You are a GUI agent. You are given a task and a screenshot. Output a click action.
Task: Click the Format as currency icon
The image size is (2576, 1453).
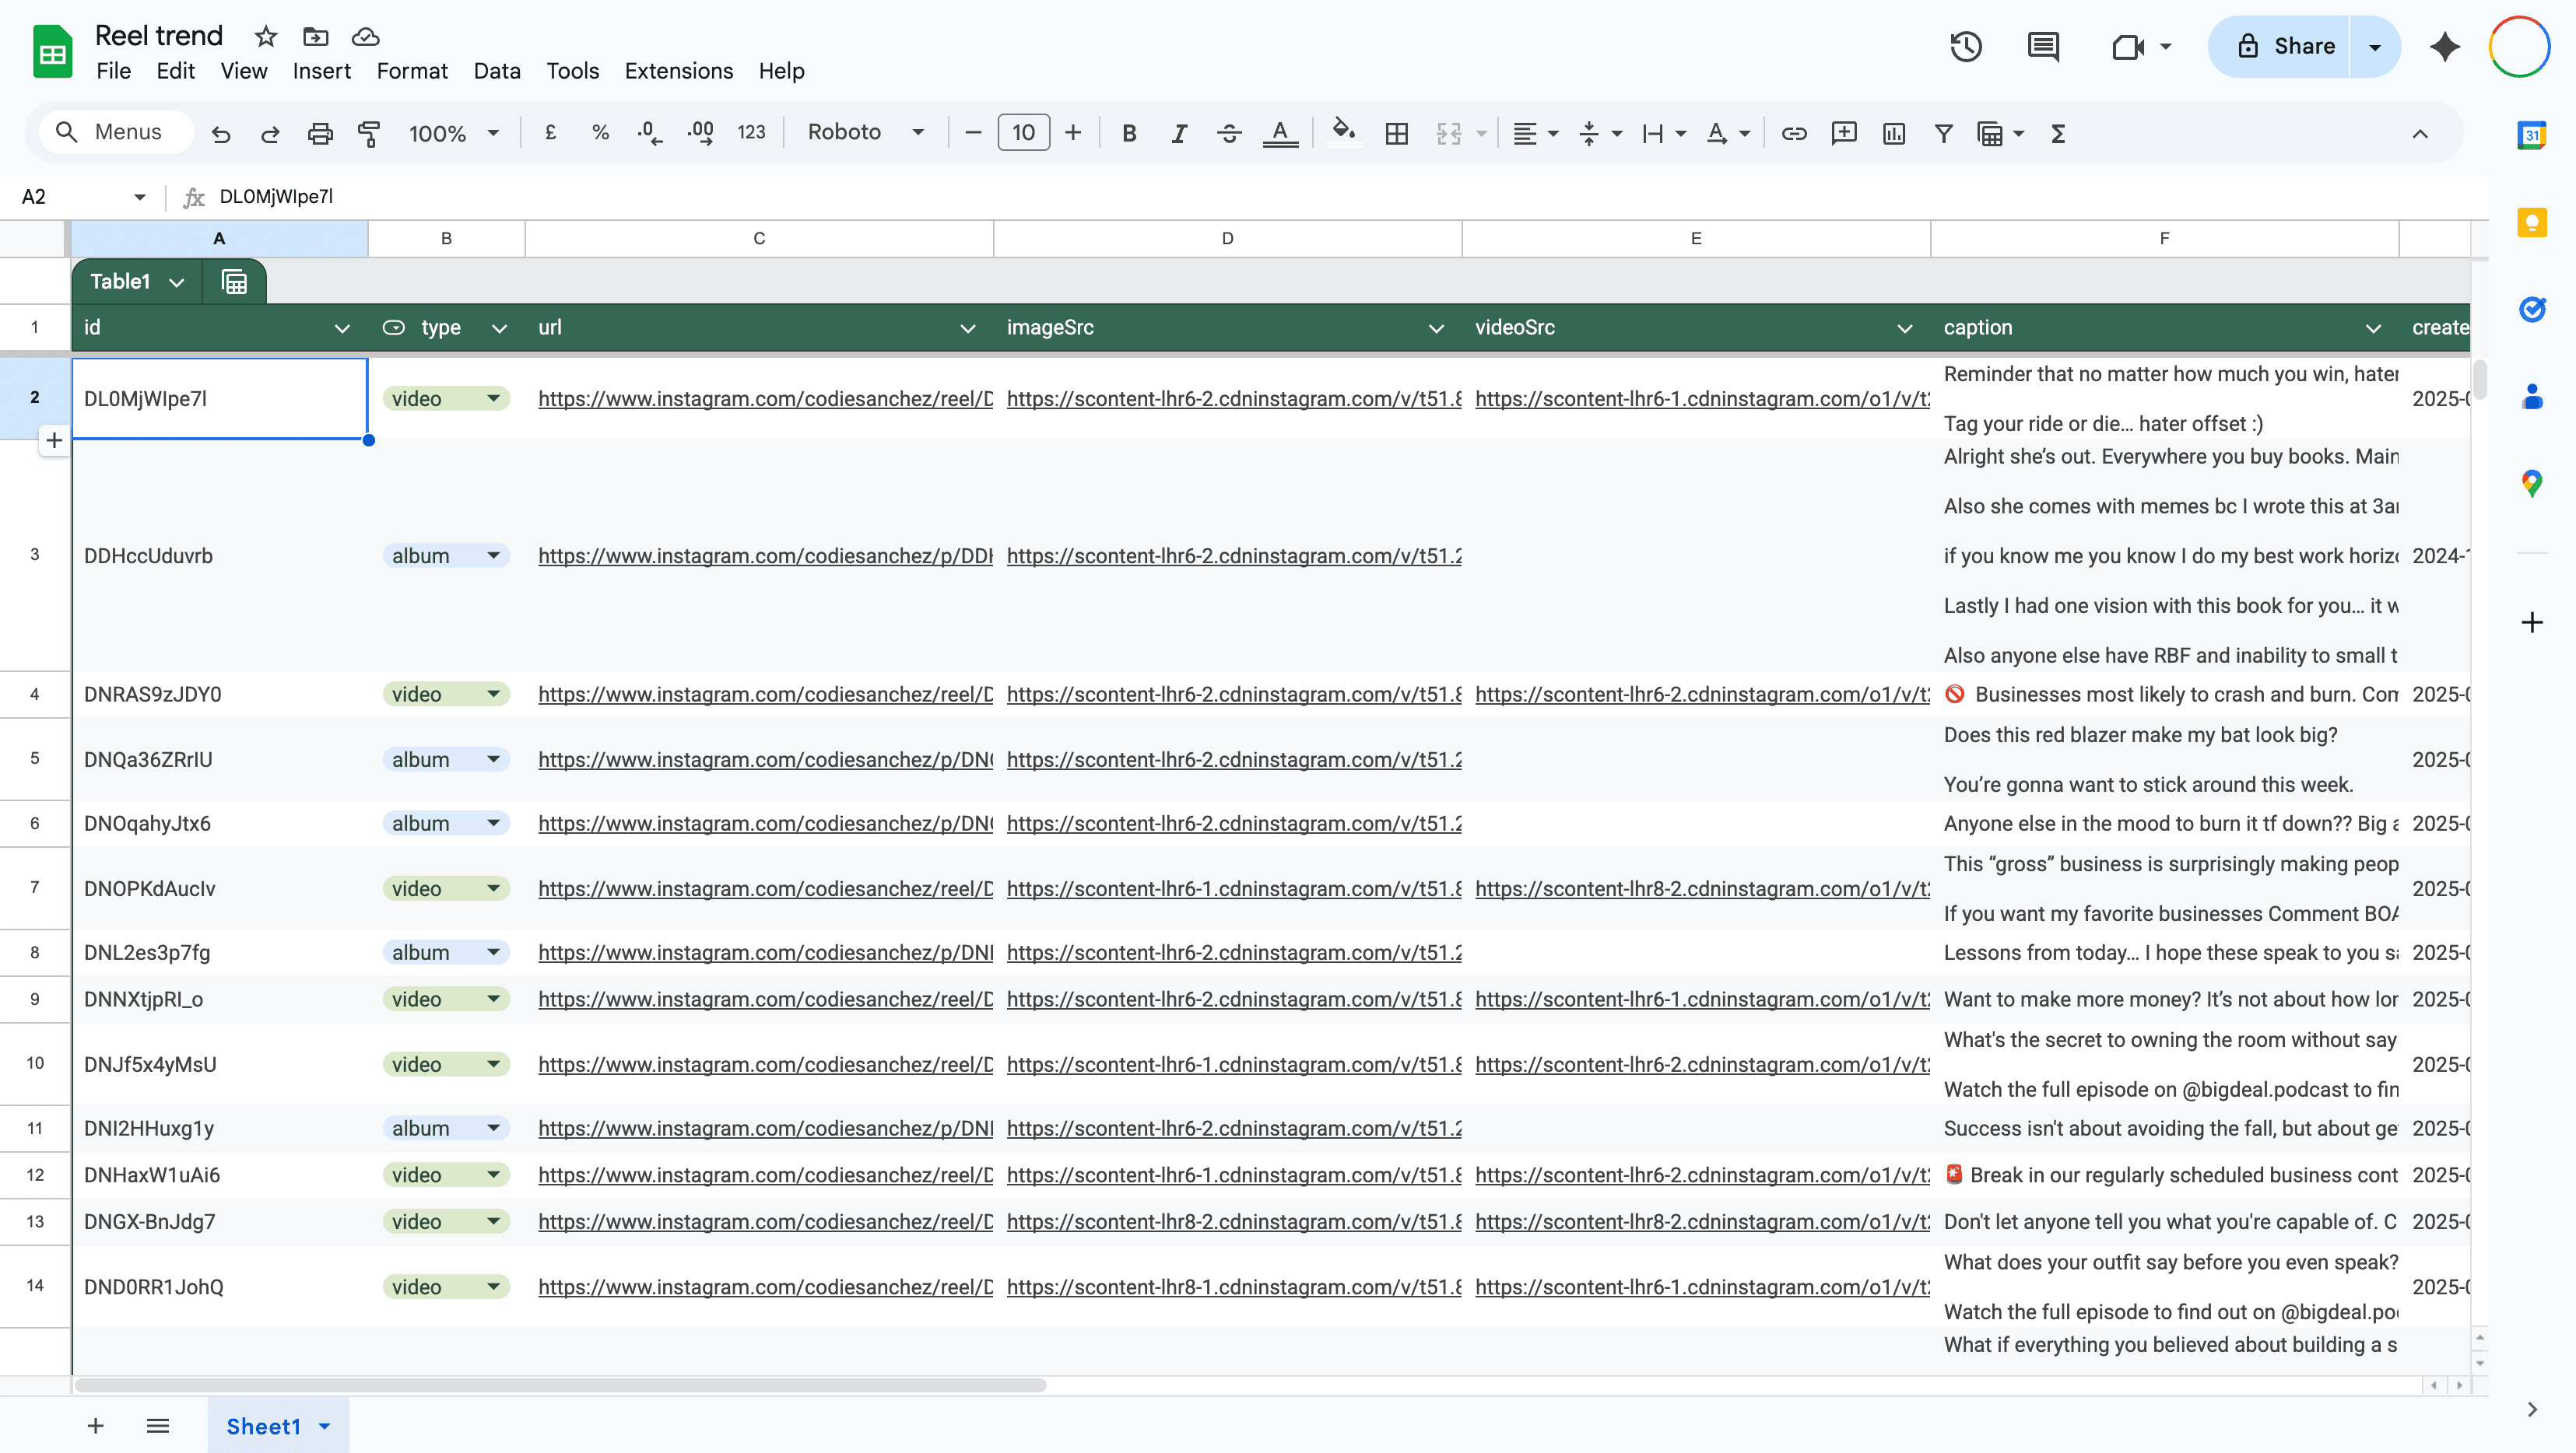click(550, 132)
